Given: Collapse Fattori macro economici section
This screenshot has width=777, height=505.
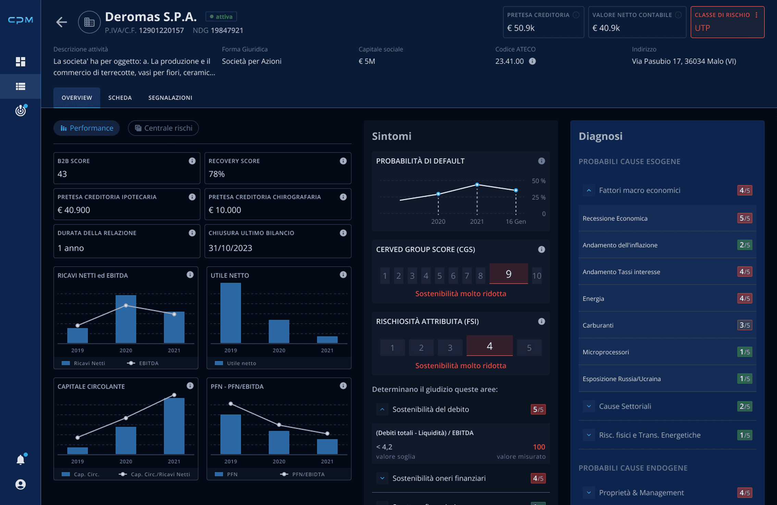Looking at the screenshot, I should pyautogui.click(x=589, y=190).
